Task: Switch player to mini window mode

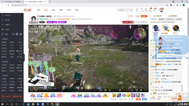Action: pos(132,90)
